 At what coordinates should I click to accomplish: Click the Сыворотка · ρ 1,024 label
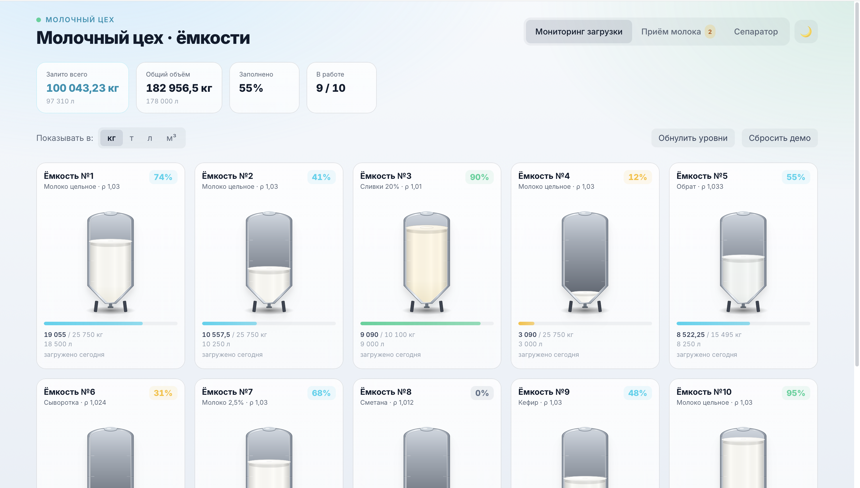[75, 403]
